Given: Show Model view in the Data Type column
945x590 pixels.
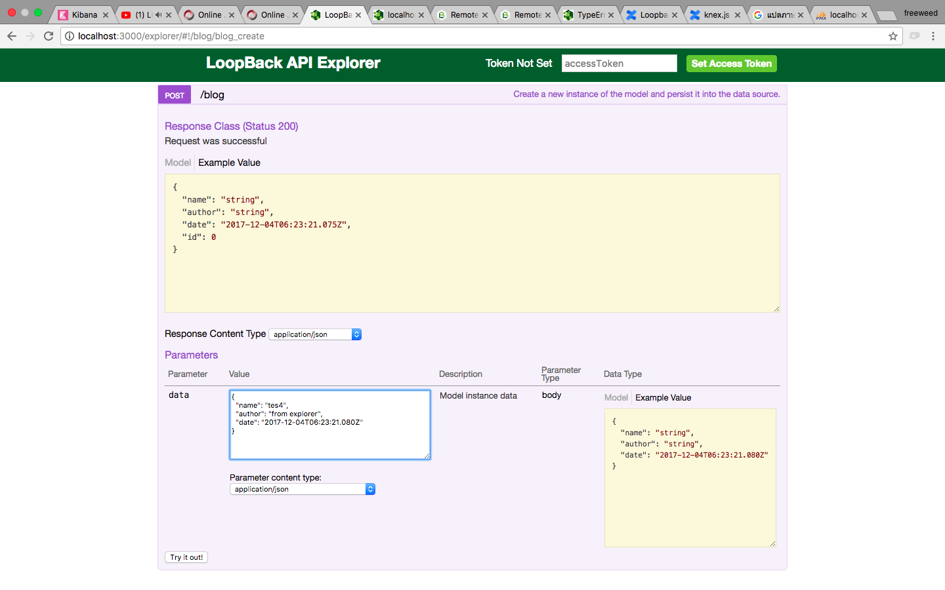Looking at the screenshot, I should pyautogui.click(x=616, y=397).
